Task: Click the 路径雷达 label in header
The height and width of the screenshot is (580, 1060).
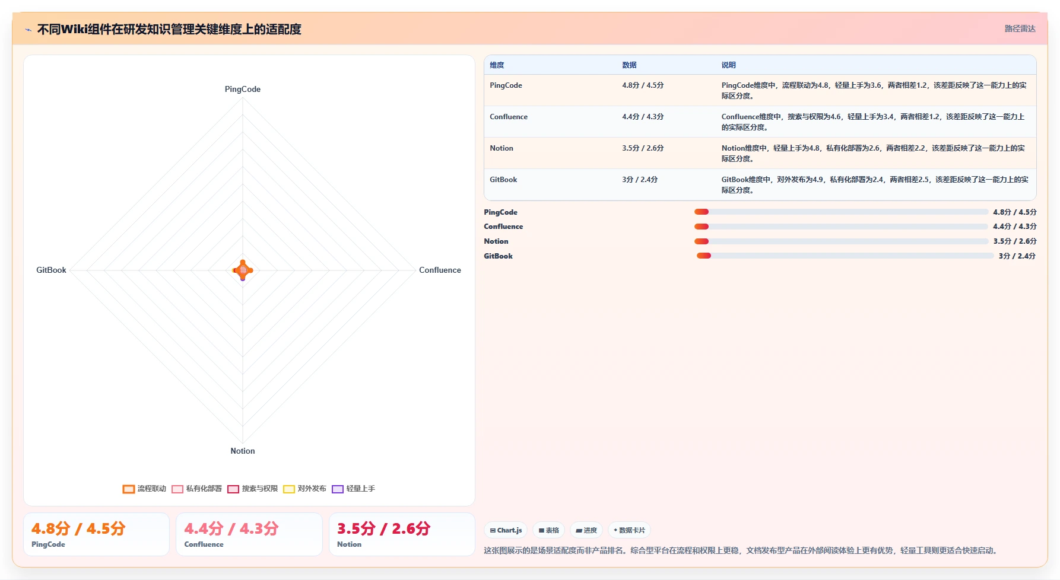Action: coord(1020,28)
